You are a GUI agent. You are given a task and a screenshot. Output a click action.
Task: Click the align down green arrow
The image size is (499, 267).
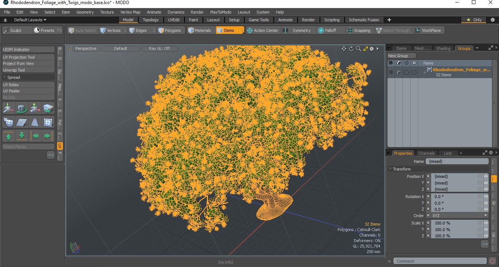[x=22, y=136]
